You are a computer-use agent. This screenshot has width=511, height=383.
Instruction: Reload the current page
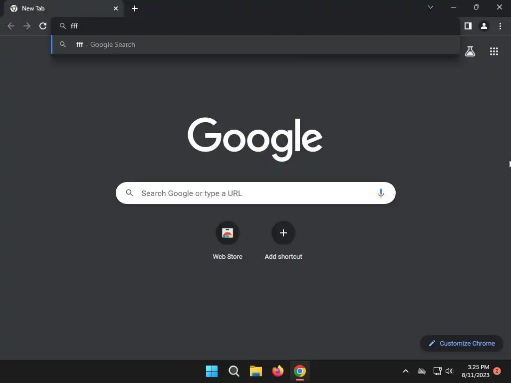(x=43, y=26)
